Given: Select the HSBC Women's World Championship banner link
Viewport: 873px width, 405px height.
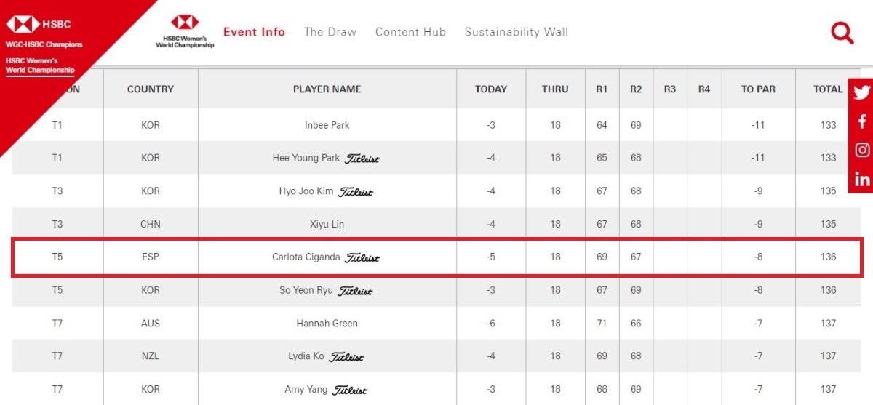Looking at the screenshot, I should click(x=40, y=65).
